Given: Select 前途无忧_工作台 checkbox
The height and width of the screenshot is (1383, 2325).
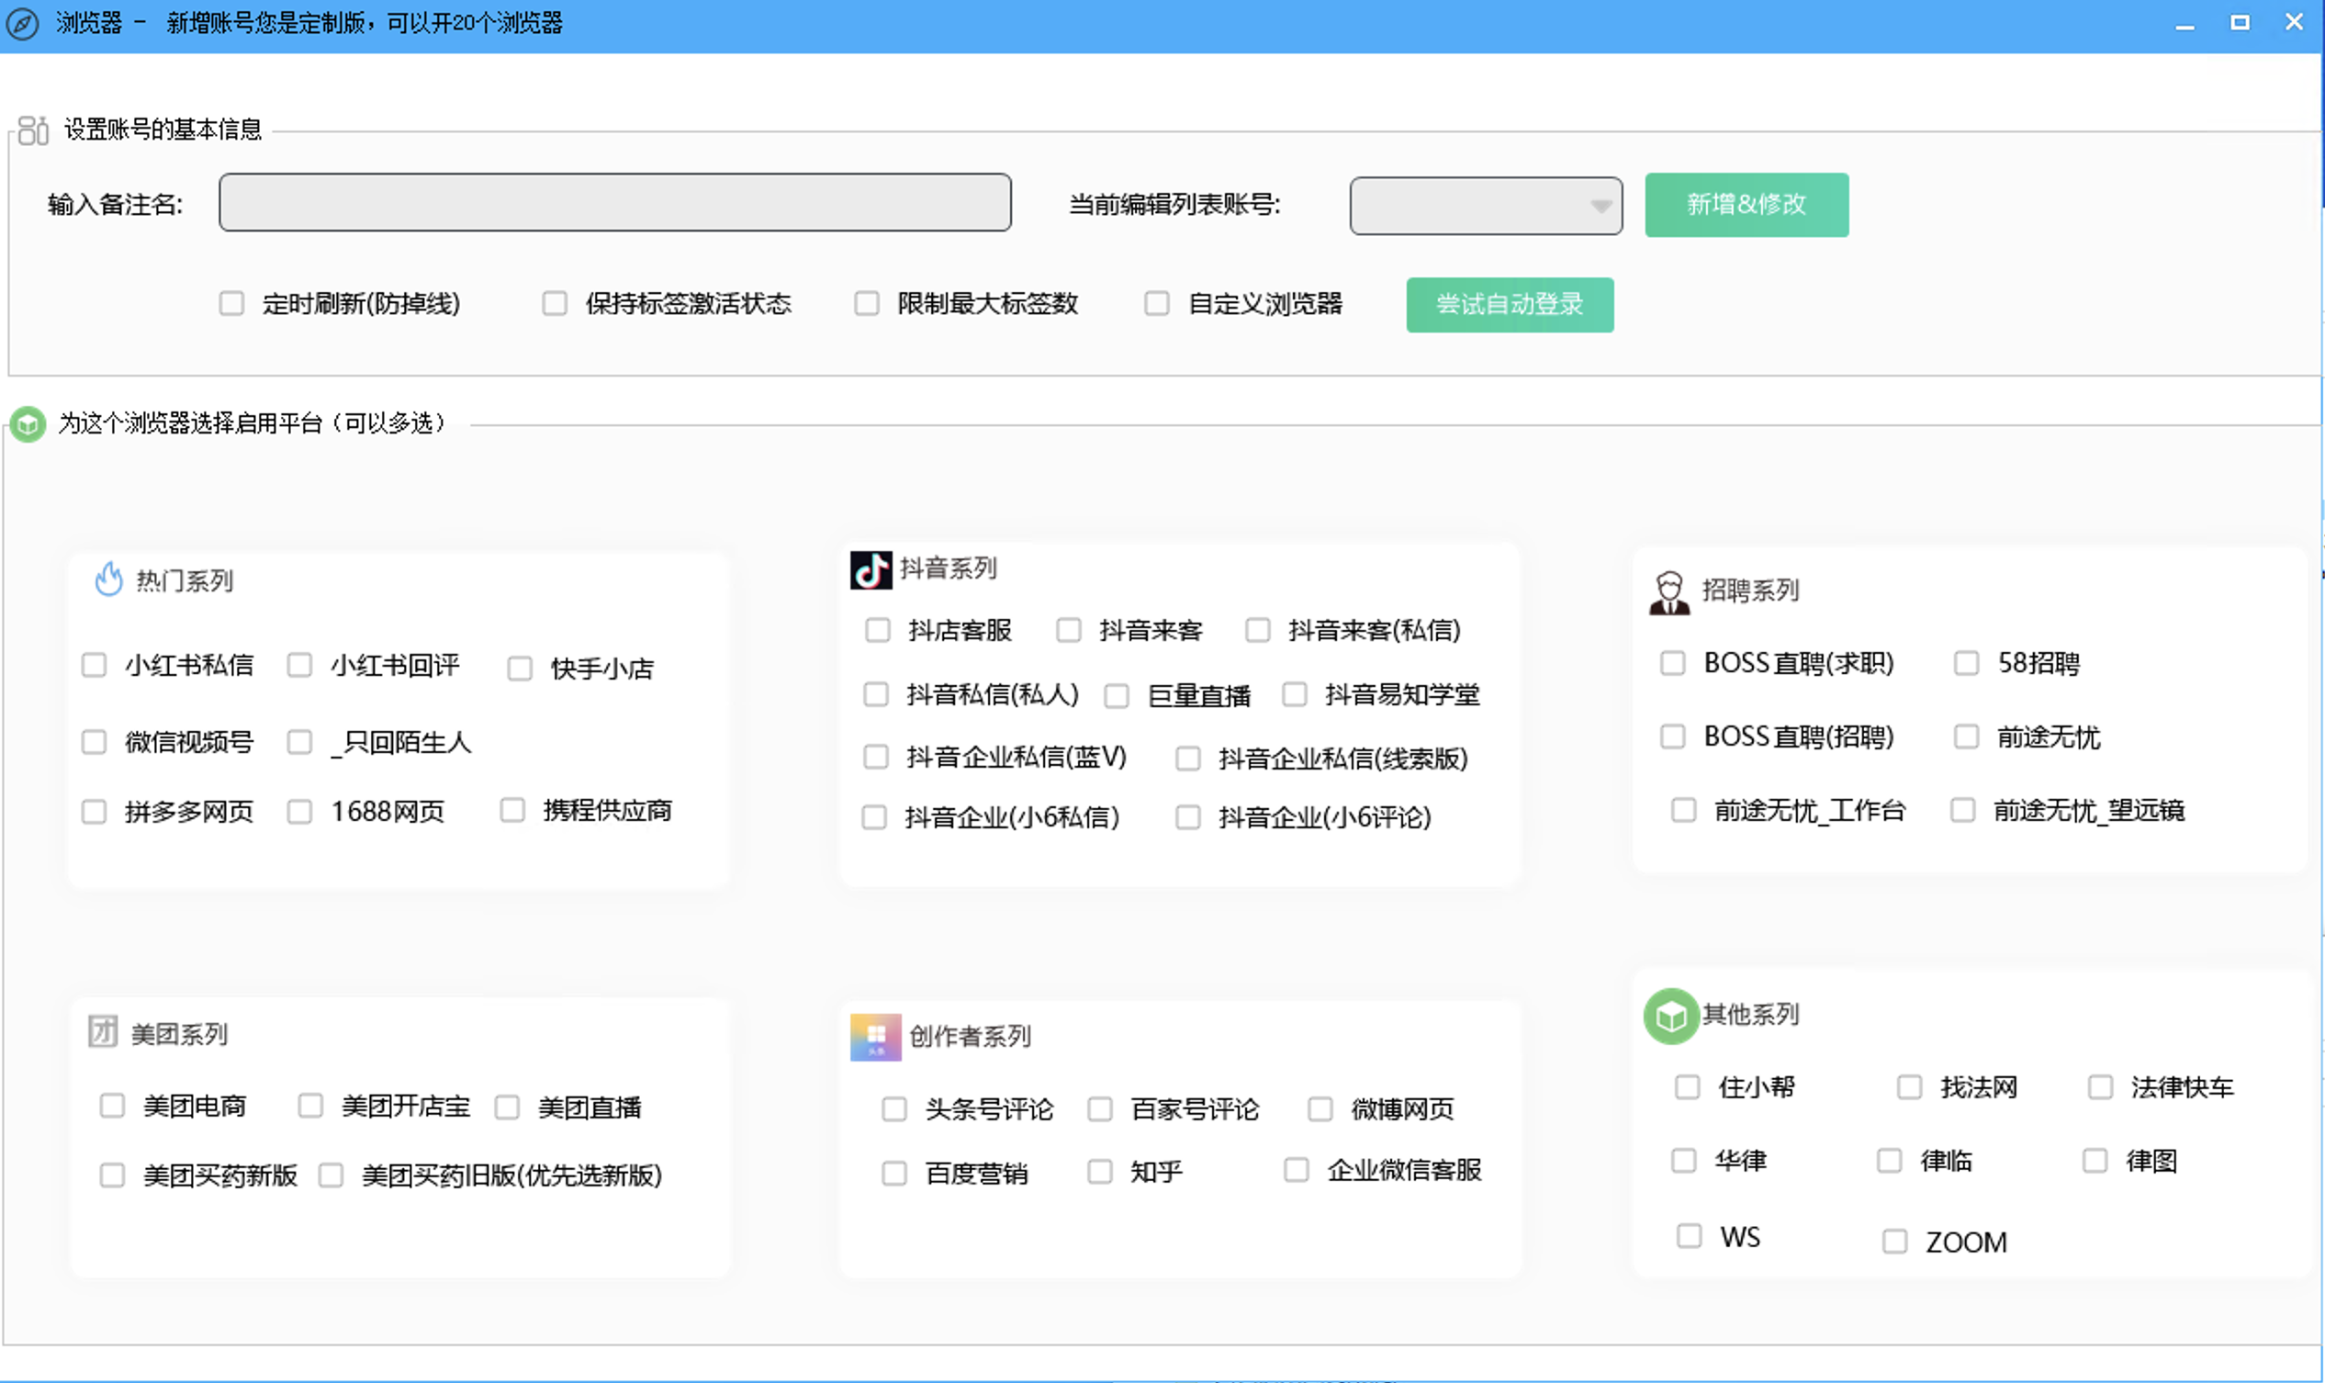Looking at the screenshot, I should point(1684,811).
